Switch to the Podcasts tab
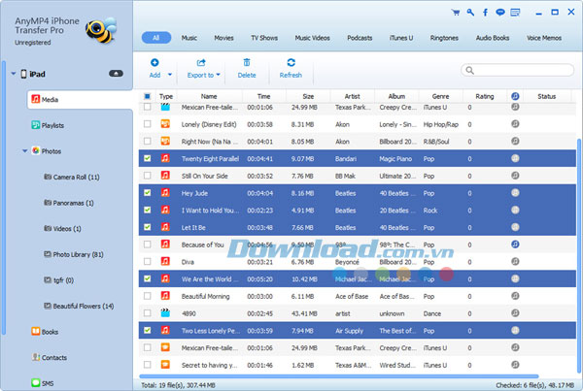Viewport: 583px width, 391px height. [360, 38]
